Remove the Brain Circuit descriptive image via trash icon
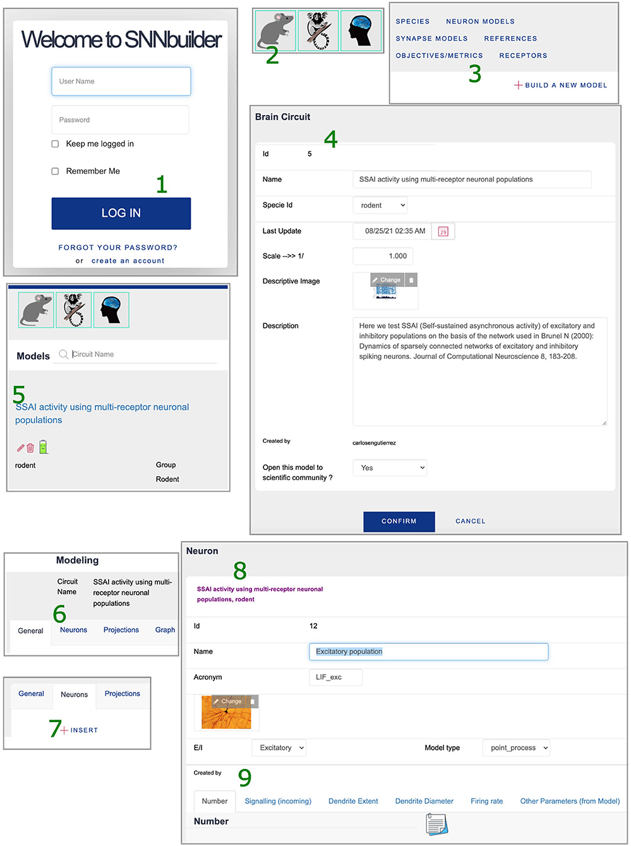 (411, 280)
